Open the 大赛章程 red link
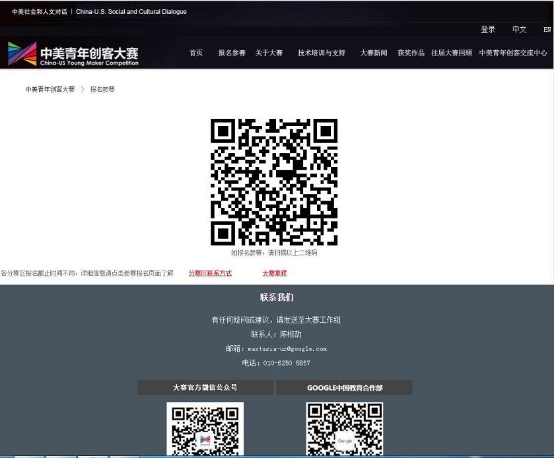This screenshot has height=458, width=554. coord(274,273)
